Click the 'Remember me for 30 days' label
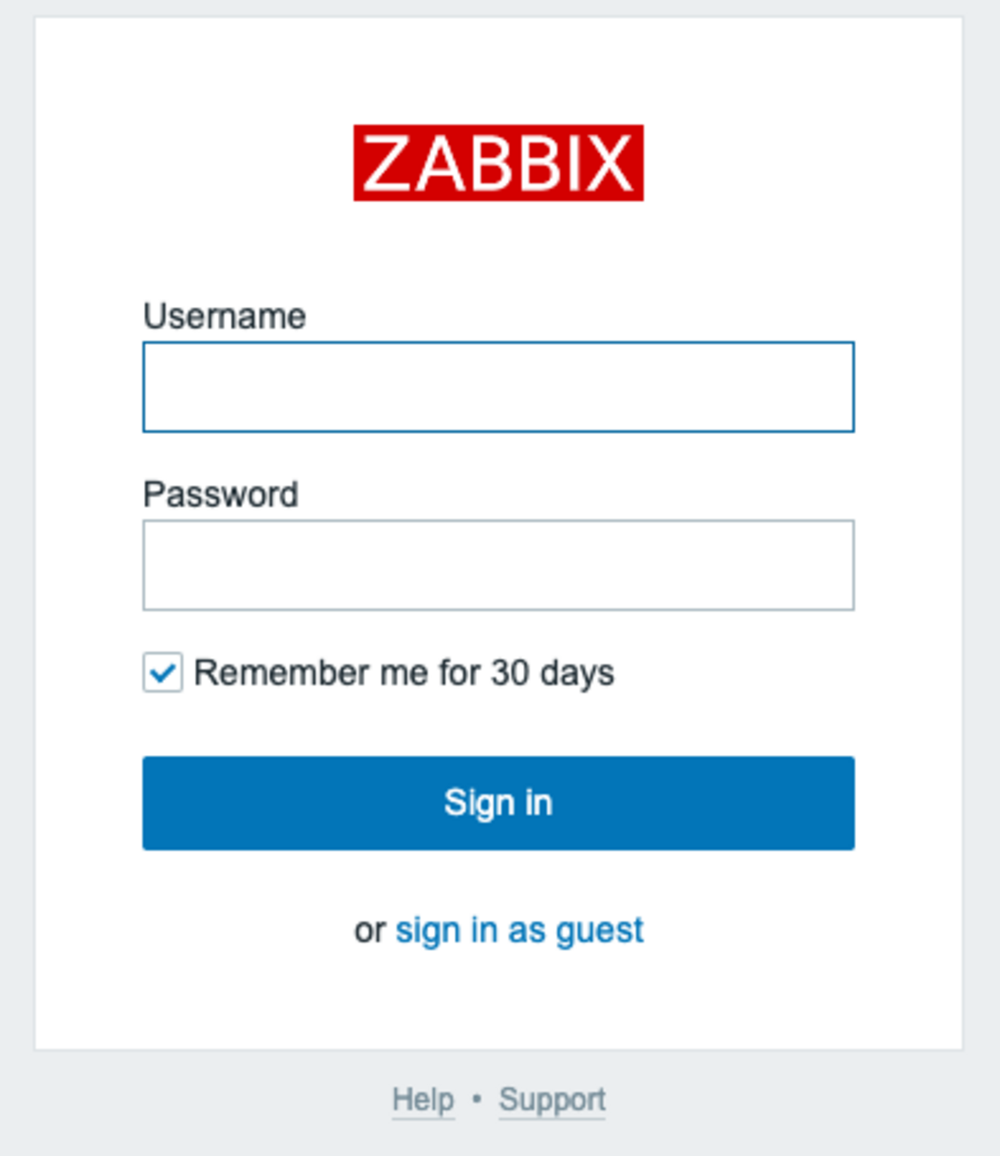Image resolution: width=1000 pixels, height=1156 pixels. pyautogui.click(x=404, y=673)
